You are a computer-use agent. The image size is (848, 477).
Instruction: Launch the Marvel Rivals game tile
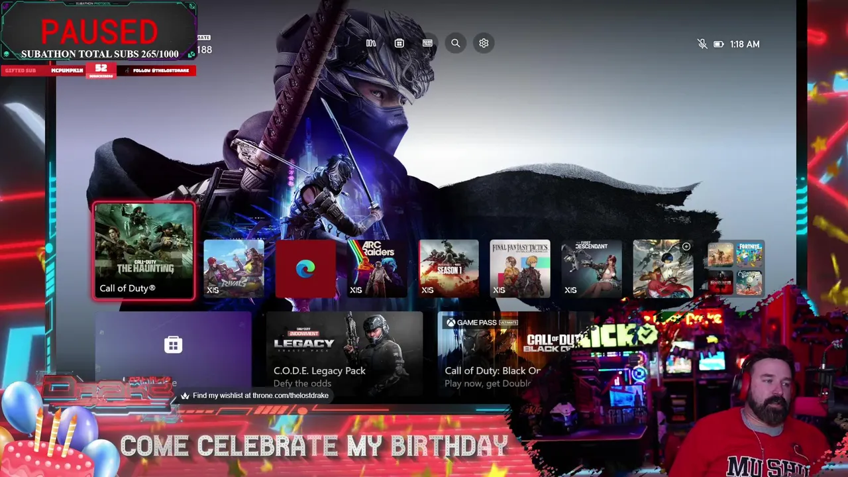point(234,268)
